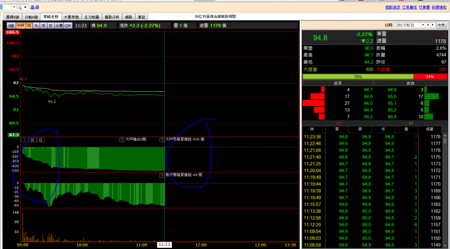Image resolution: width=450 pixels, height=249 pixels.
Task: Click the 106.5 red limit-up price tag
Action: pyautogui.click(x=12, y=32)
